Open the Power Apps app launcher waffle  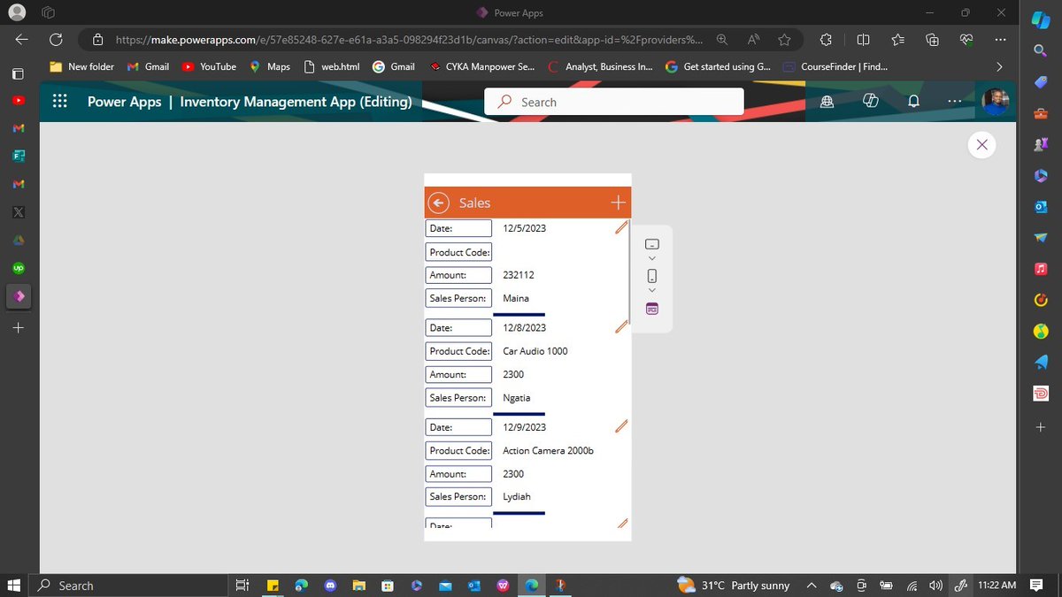coord(60,102)
